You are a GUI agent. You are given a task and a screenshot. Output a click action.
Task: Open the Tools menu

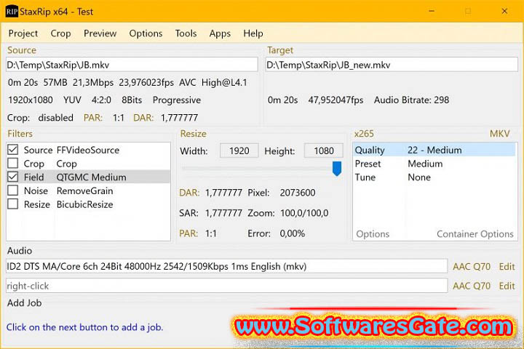click(x=186, y=33)
